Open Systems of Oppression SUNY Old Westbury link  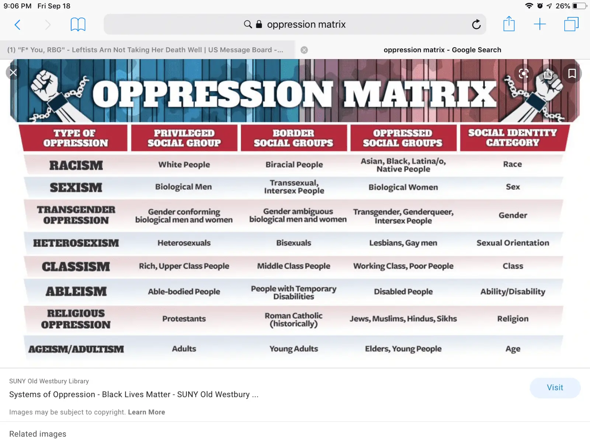134,394
